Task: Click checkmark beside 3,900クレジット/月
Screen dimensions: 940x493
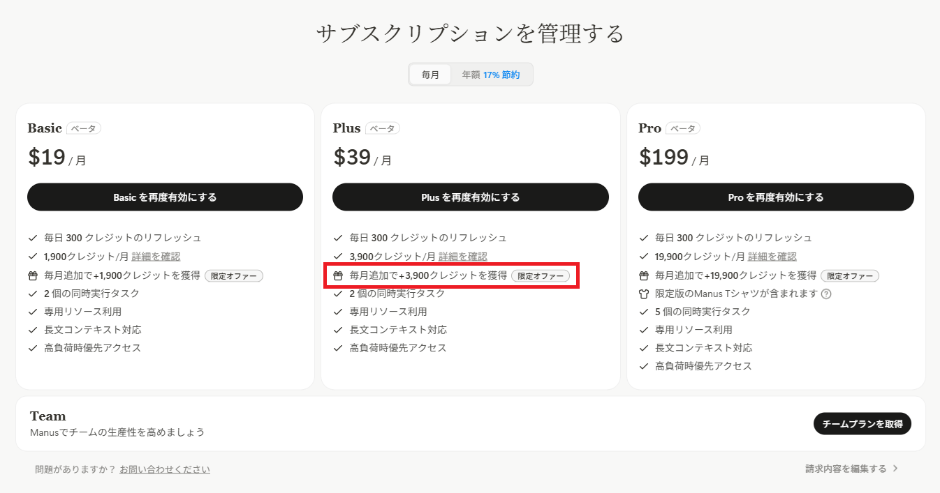Action: click(338, 257)
